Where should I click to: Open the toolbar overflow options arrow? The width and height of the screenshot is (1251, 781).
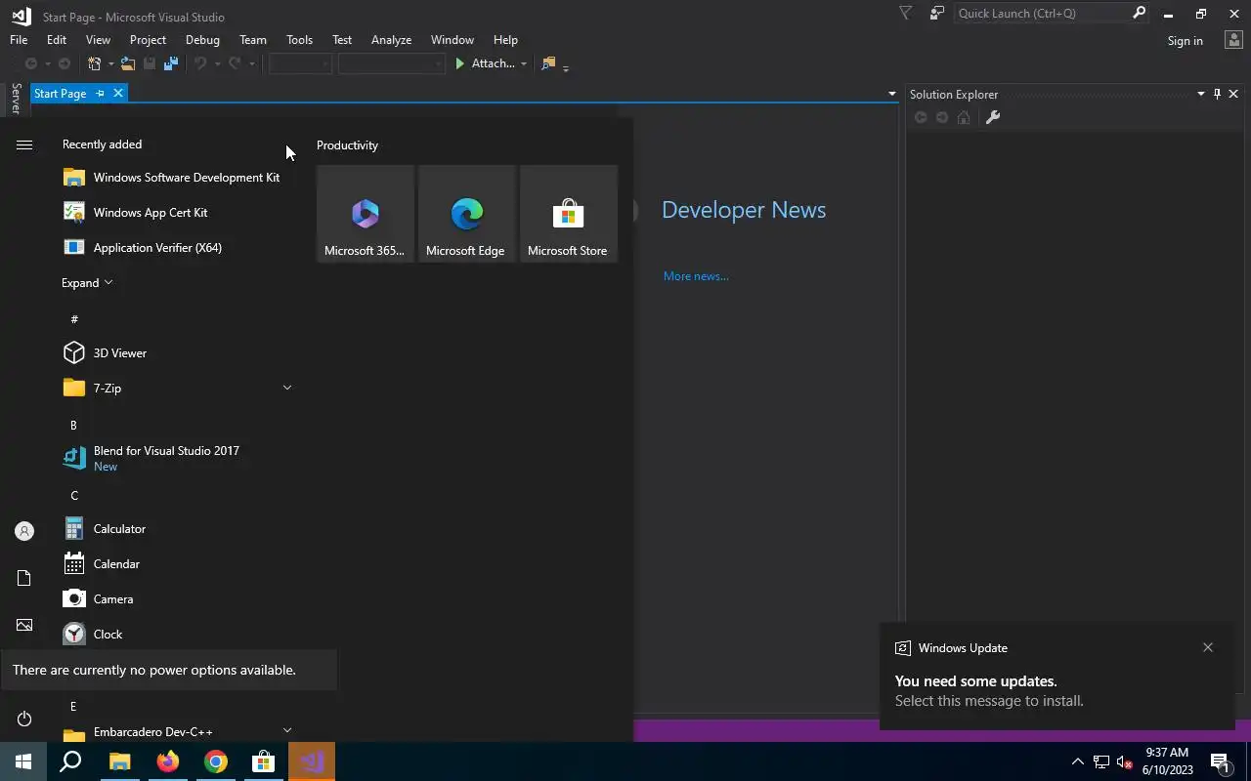click(566, 66)
